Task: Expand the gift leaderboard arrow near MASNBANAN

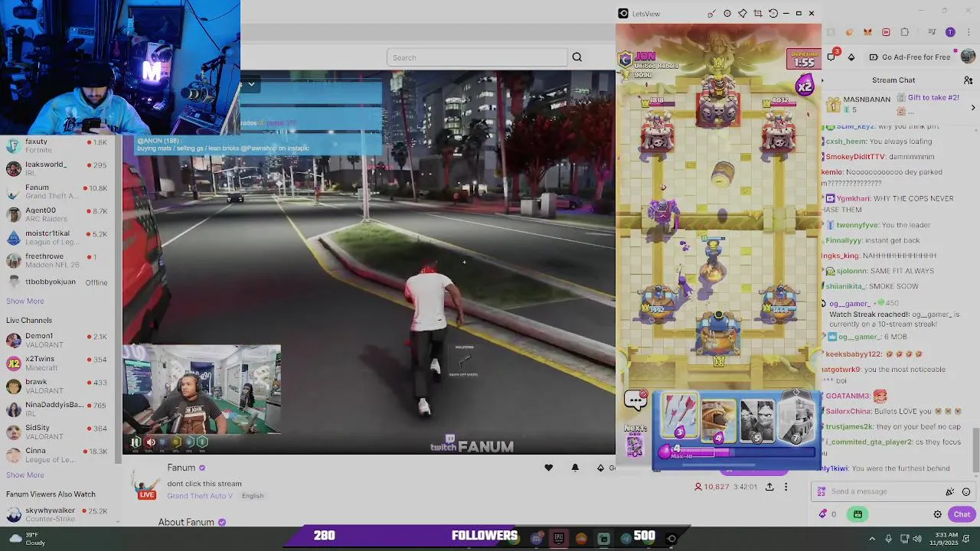Action: point(973,108)
